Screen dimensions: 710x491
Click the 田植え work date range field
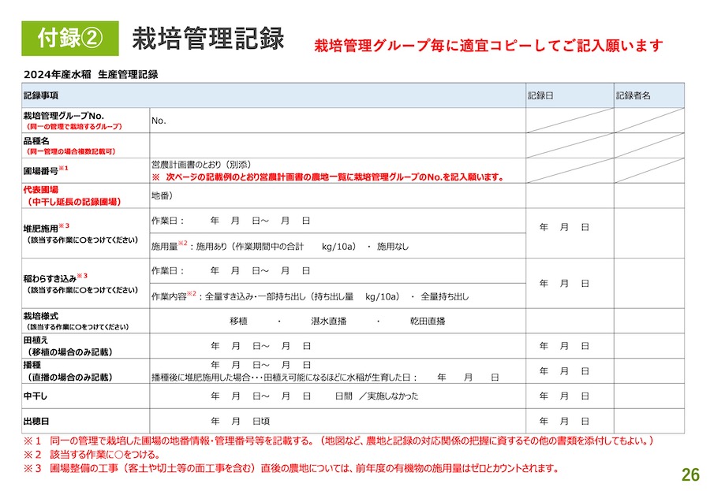tap(260, 346)
